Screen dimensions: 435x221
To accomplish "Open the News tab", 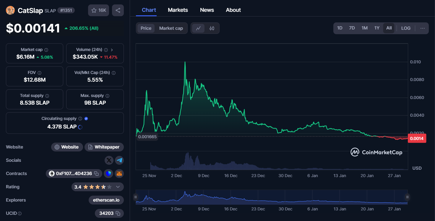I will (x=207, y=10).
